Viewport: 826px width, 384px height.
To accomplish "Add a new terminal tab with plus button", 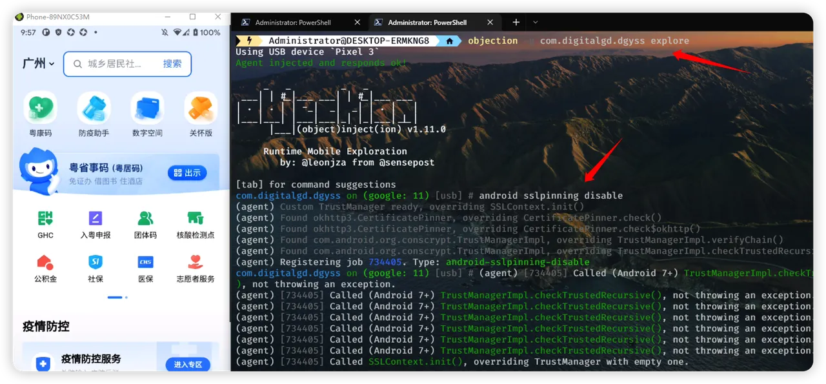I will pyautogui.click(x=516, y=23).
